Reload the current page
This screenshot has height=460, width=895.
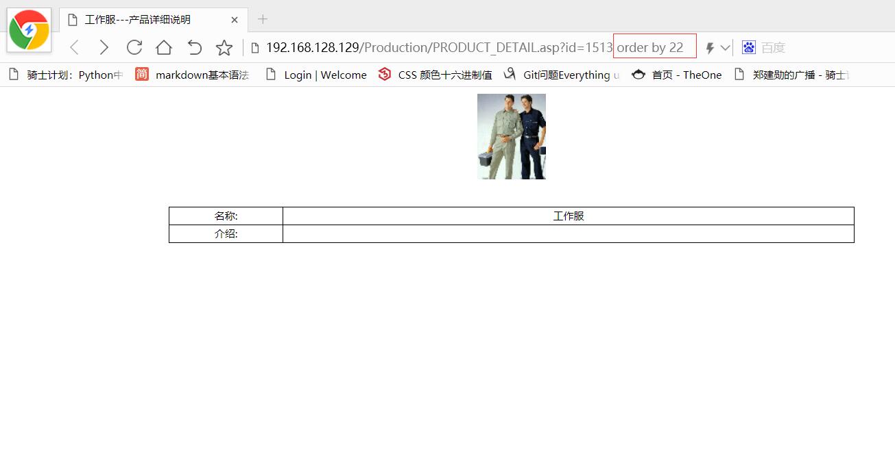click(134, 47)
